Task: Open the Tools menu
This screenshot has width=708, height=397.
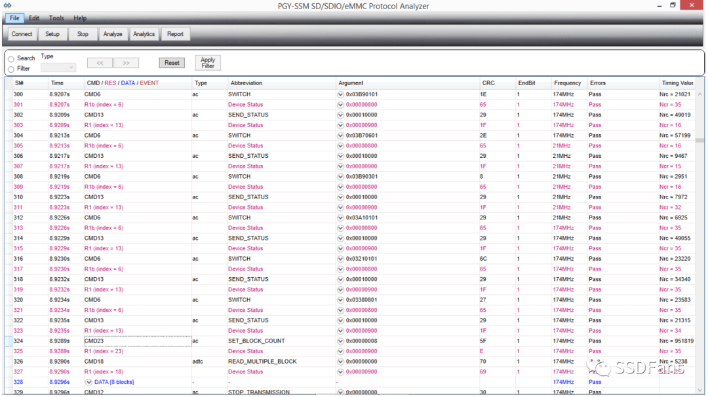Action: click(x=56, y=18)
